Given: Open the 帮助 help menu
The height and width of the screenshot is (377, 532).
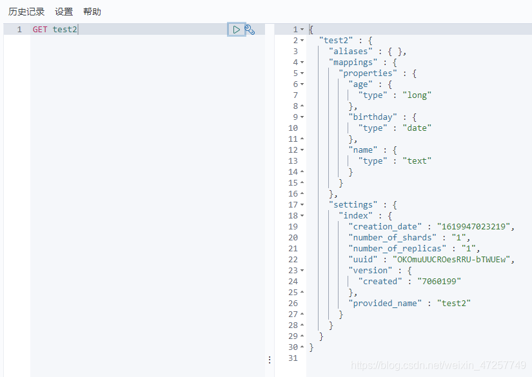Looking at the screenshot, I should (92, 12).
